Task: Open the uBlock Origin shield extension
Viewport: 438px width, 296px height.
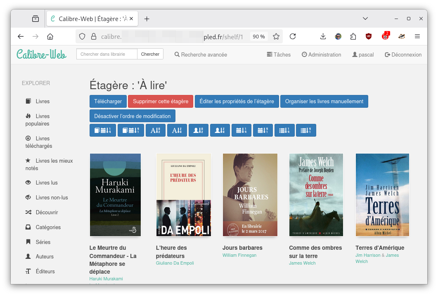Action: [x=369, y=37]
